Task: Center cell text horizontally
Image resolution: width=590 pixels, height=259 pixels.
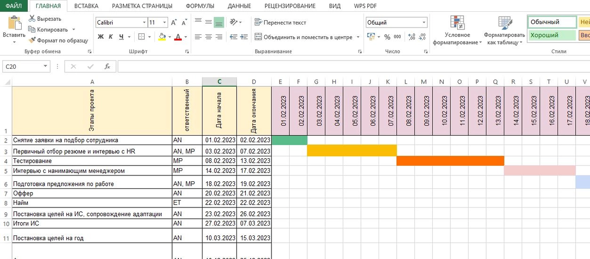Action: click(208, 37)
